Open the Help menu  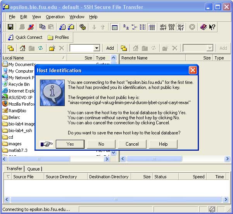click(93, 17)
